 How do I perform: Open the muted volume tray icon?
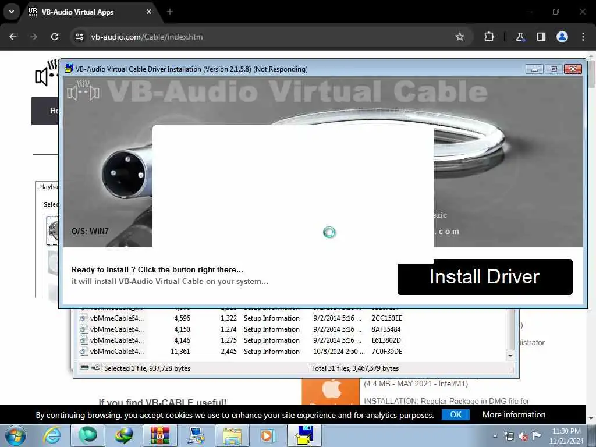click(x=523, y=437)
